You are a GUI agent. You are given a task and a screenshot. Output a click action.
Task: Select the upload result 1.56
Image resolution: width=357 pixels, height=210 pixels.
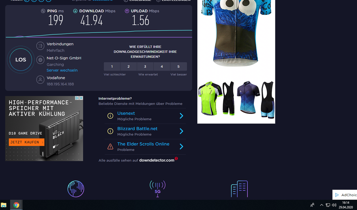(141, 20)
